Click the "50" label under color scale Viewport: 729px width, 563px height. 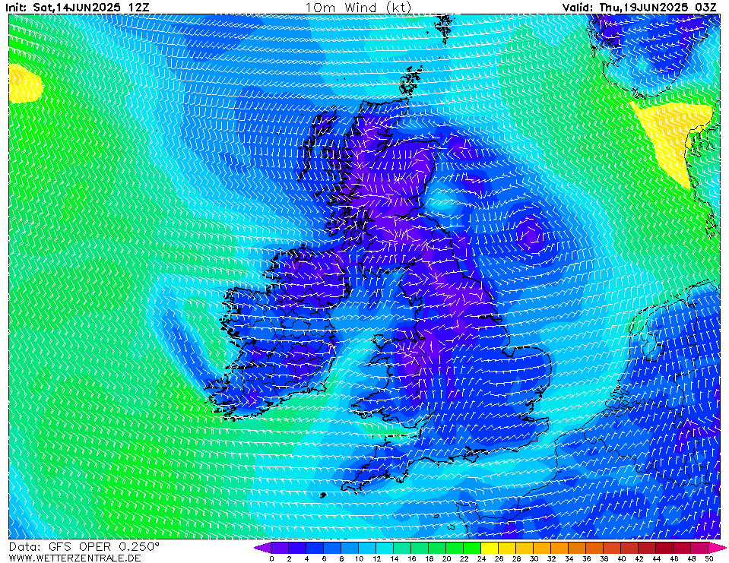[x=708, y=558]
